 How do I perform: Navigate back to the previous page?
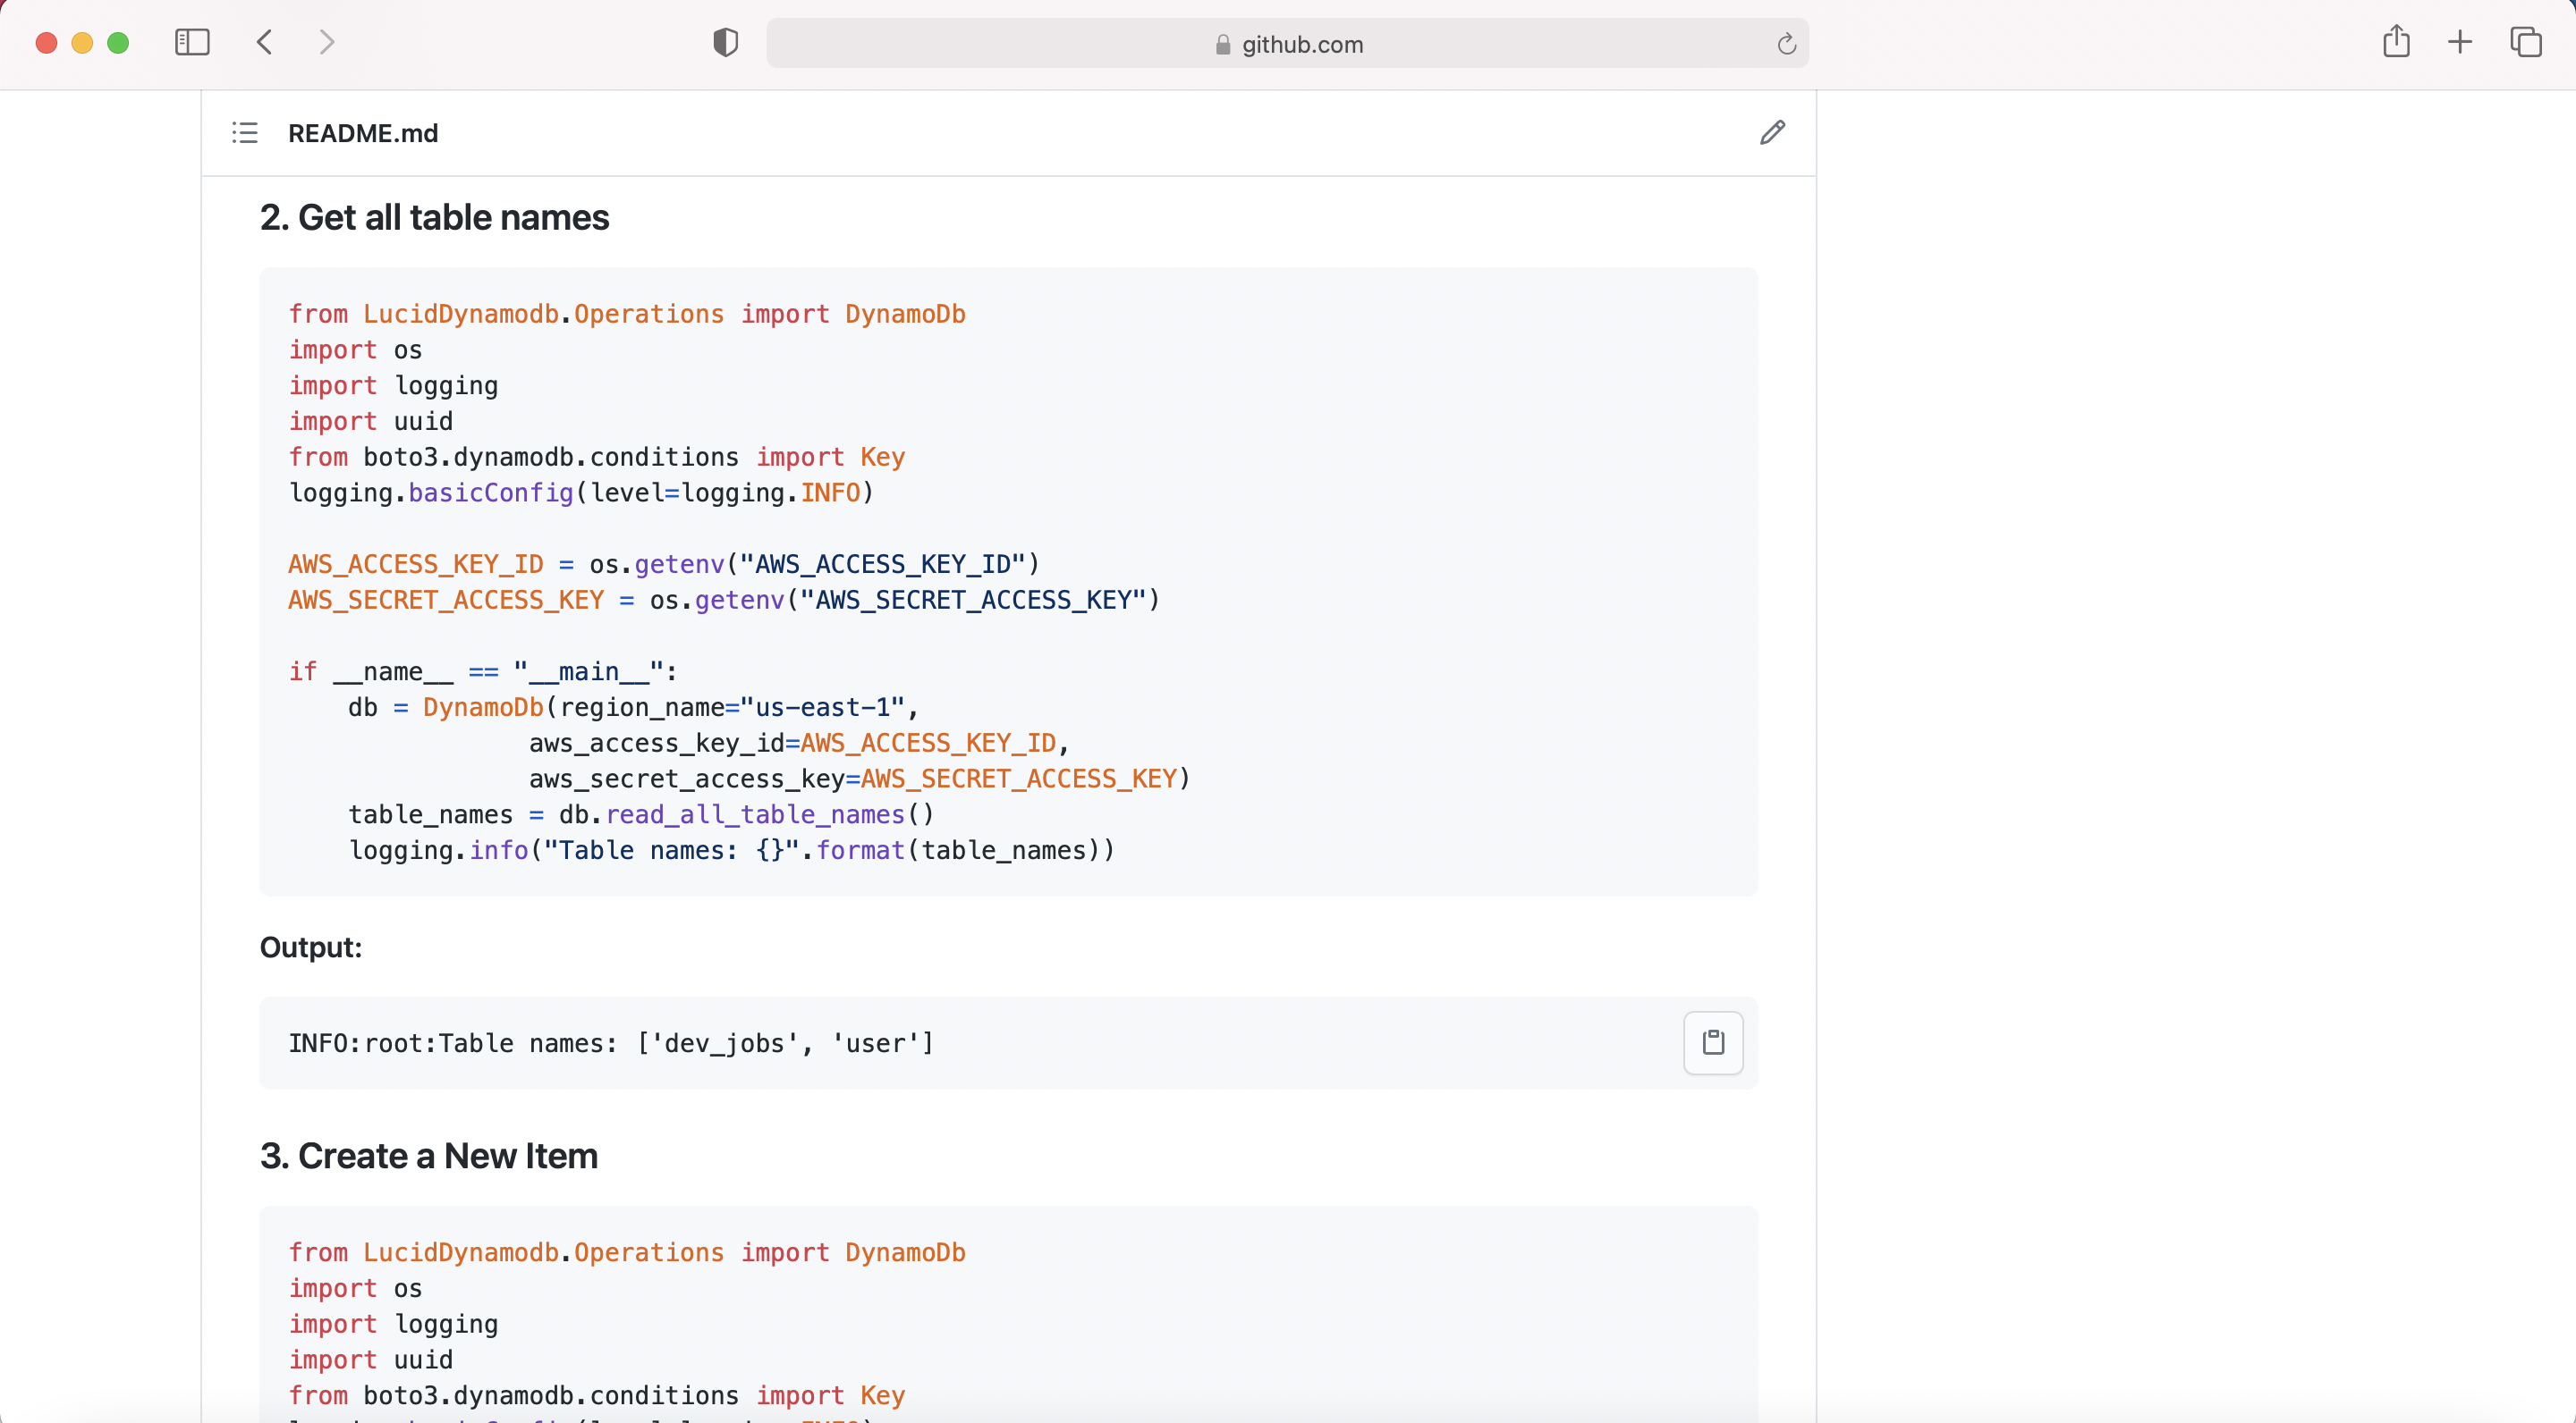click(x=264, y=43)
